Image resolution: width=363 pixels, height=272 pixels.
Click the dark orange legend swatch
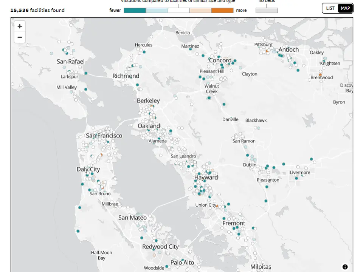click(222, 11)
